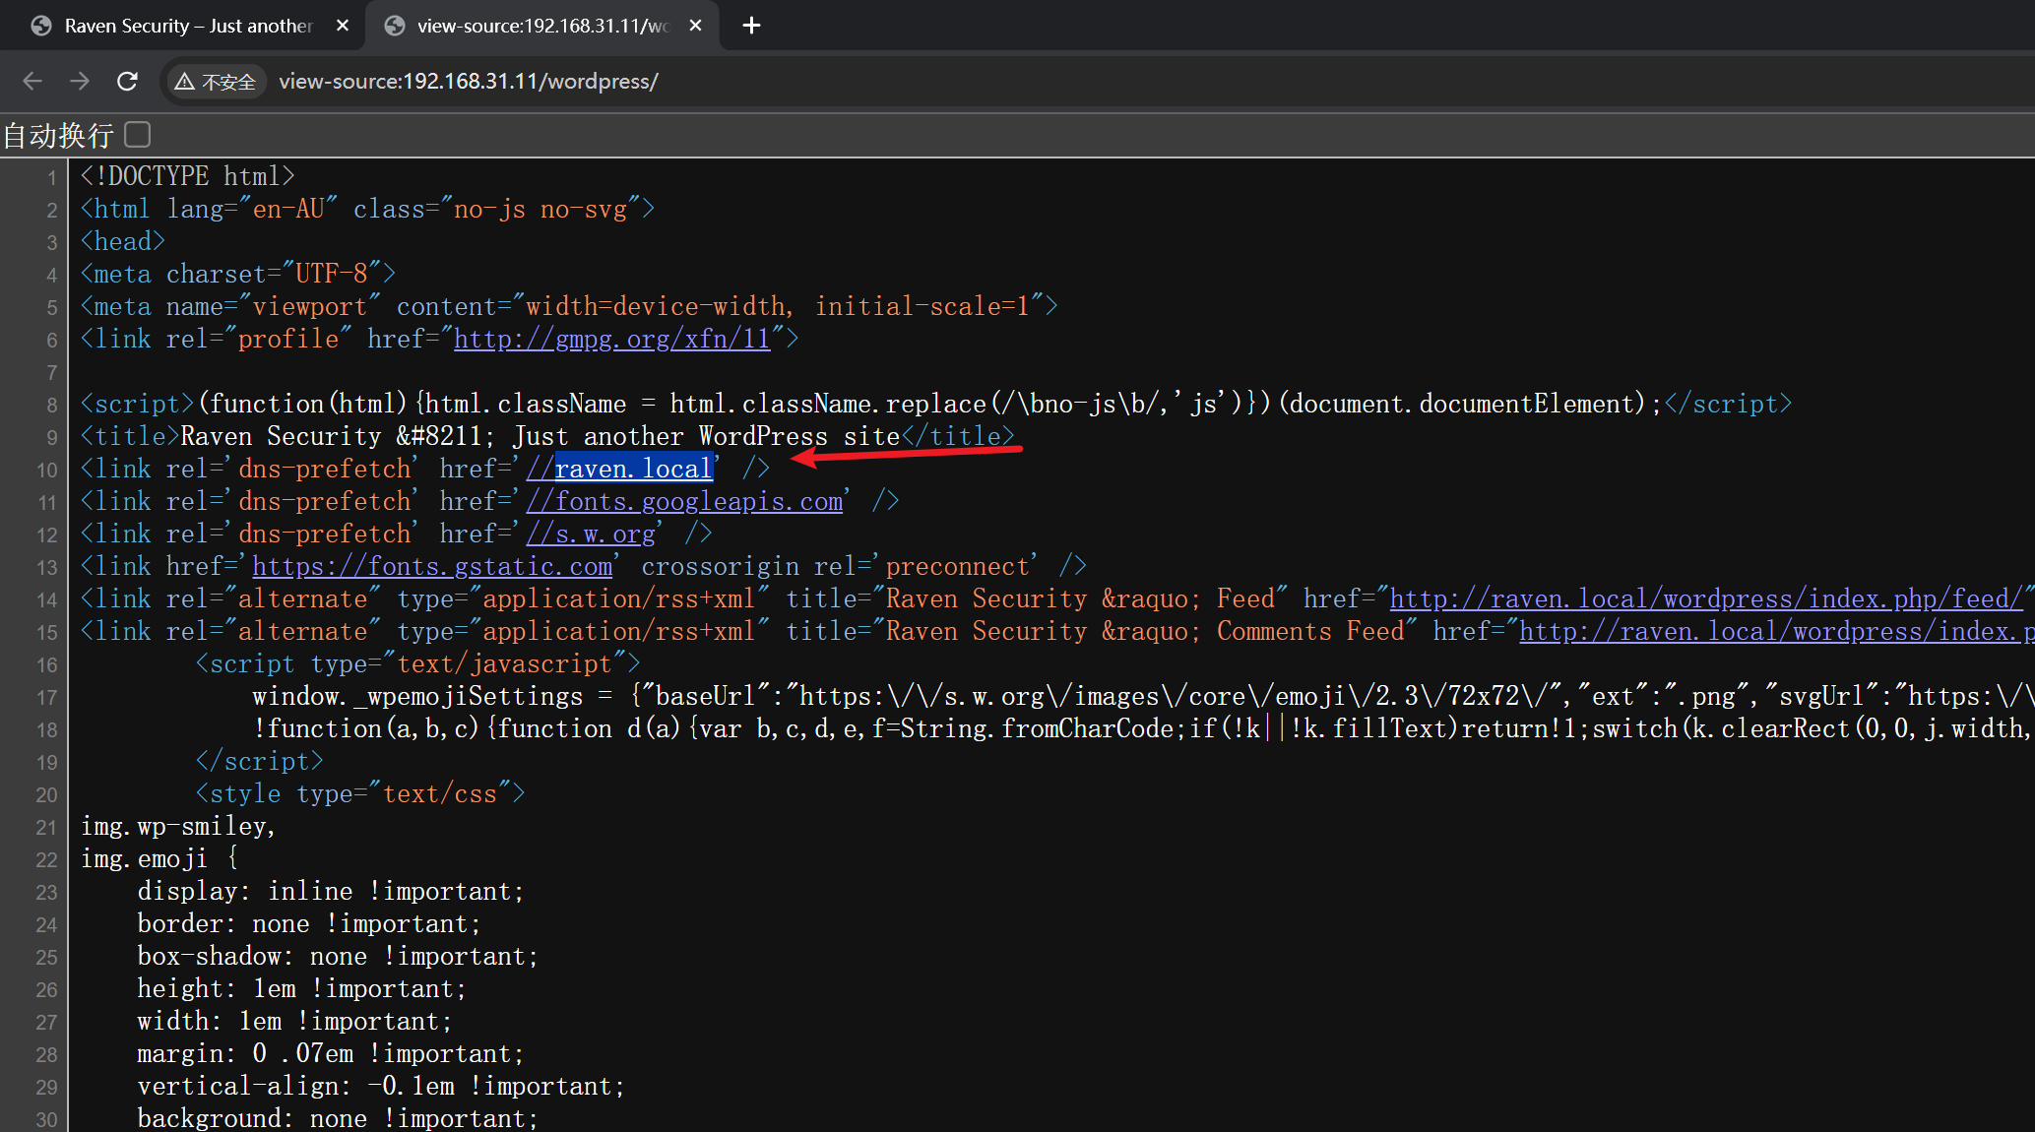This screenshot has height=1132, width=2035.
Task: Close the view-source tab
Action: tap(695, 26)
